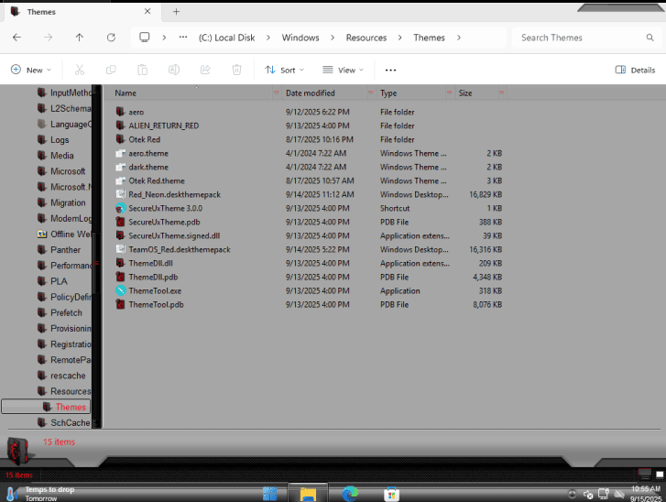Select the SecureUxTheme.signed.dll file
666x502 pixels.
175,235
